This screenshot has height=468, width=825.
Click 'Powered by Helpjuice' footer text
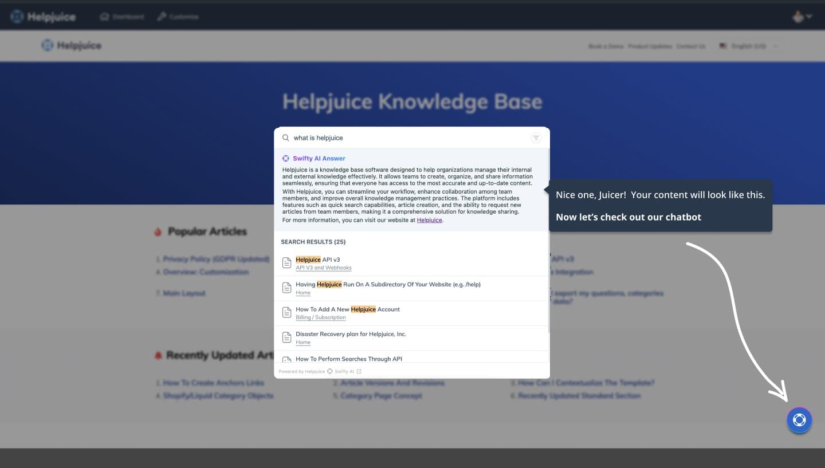pos(302,371)
